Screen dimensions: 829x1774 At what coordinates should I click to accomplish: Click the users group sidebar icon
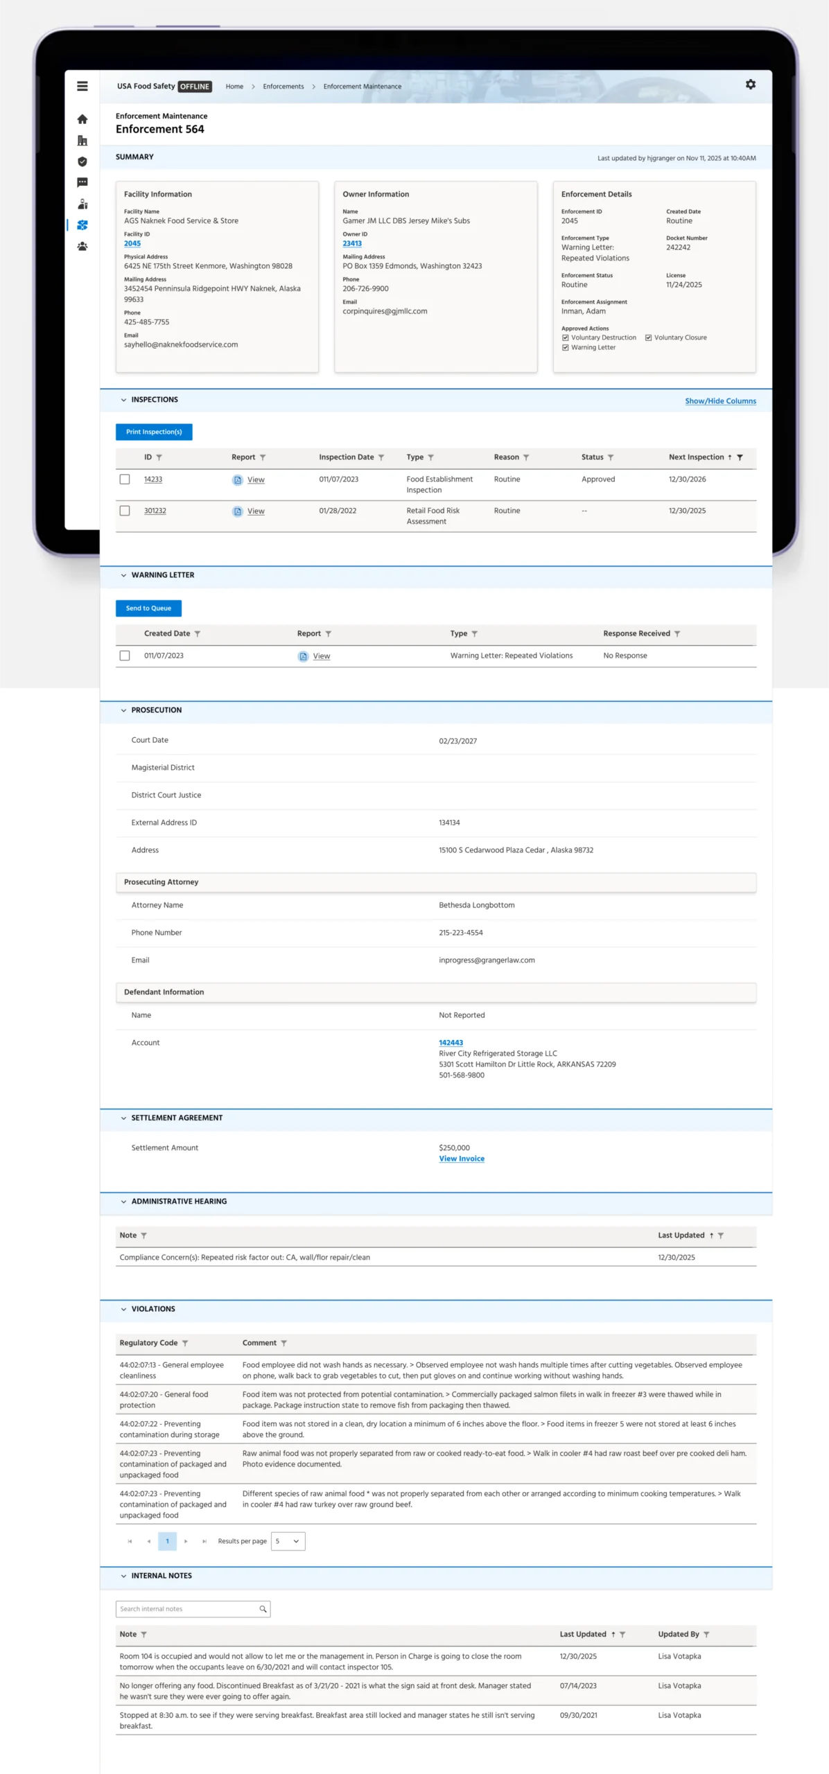(82, 246)
